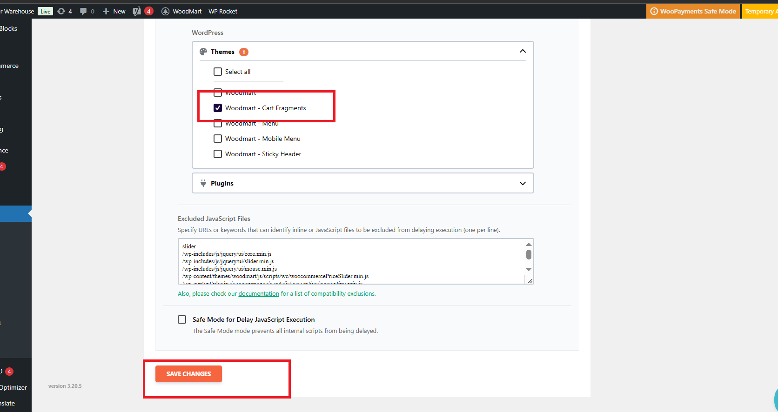Click the SAVE CHANGES button

click(x=188, y=374)
